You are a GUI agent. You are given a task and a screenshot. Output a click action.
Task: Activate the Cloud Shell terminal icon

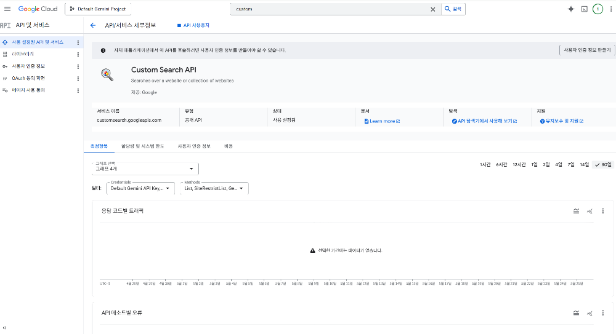[584, 9]
